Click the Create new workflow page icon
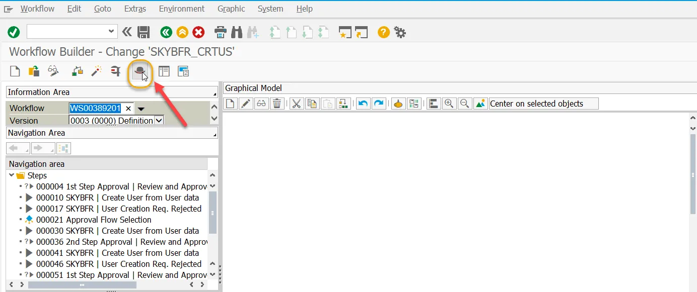The height and width of the screenshot is (292, 697). [x=15, y=71]
